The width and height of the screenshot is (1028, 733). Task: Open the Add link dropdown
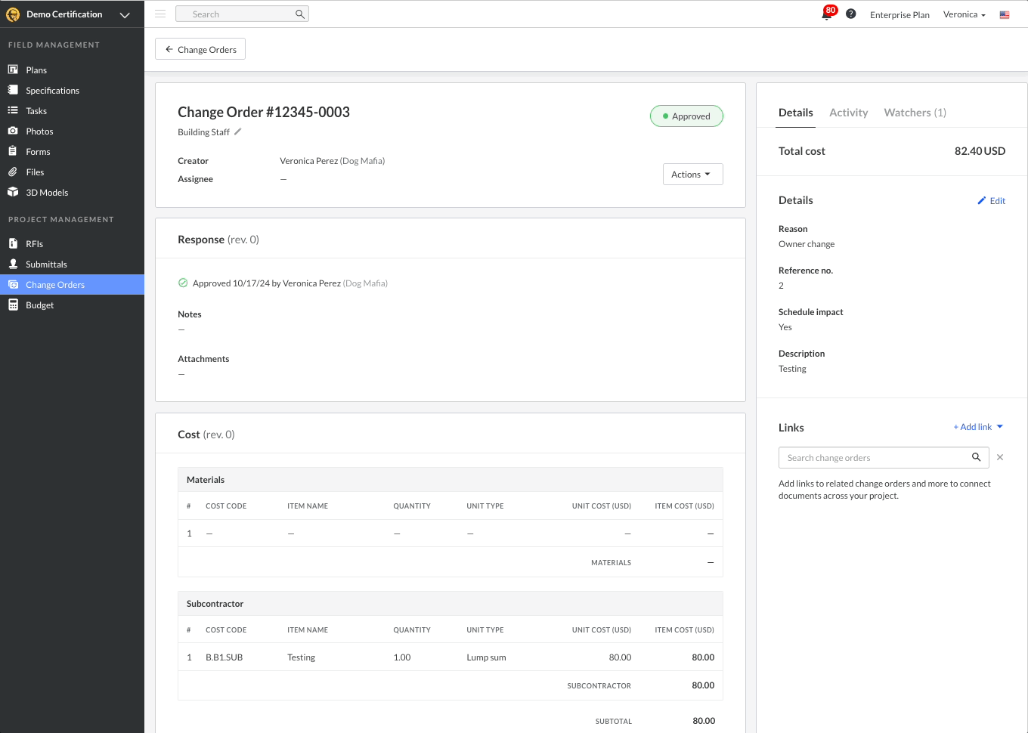[978, 427]
